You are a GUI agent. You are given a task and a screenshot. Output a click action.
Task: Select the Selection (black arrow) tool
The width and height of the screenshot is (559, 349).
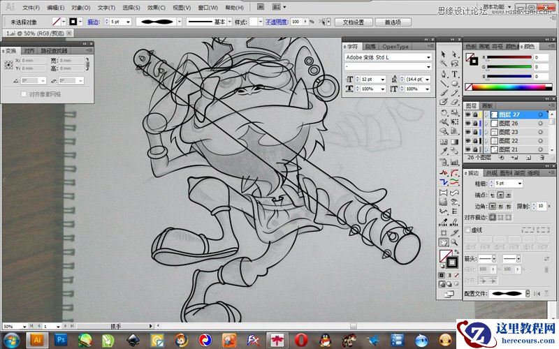443,54
